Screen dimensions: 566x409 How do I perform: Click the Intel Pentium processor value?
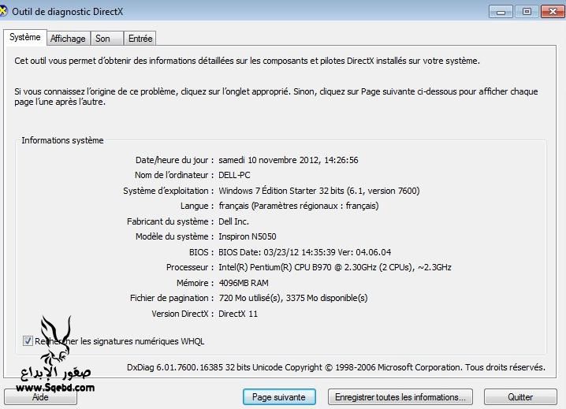334,267
